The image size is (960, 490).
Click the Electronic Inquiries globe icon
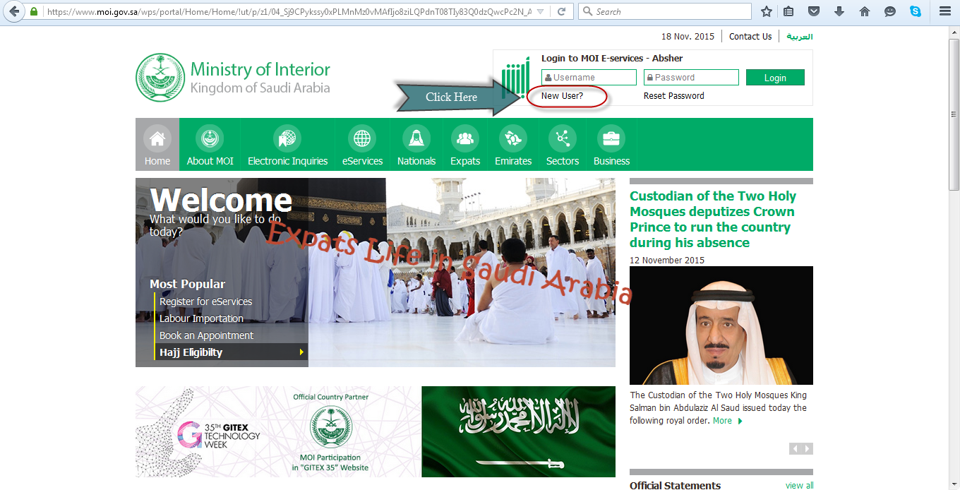click(x=287, y=138)
